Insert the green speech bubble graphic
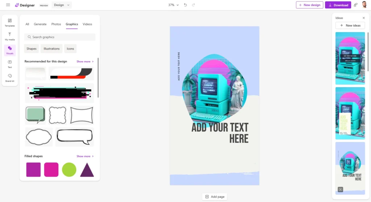371x202 pixels. tap(36, 115)
